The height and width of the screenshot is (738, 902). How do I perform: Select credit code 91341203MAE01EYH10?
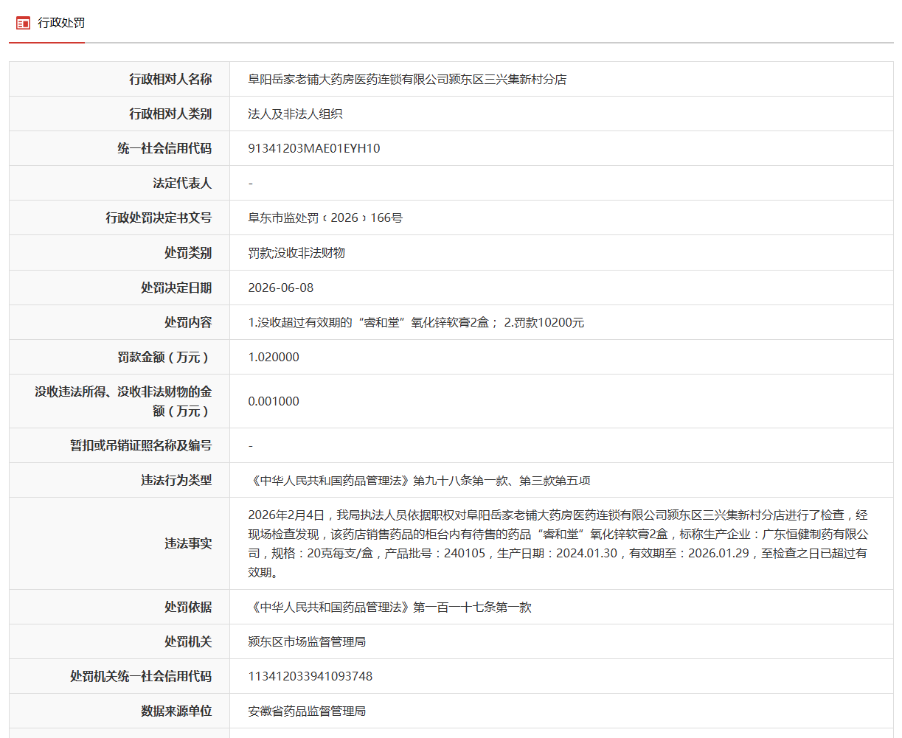click(x=314, y=149)
